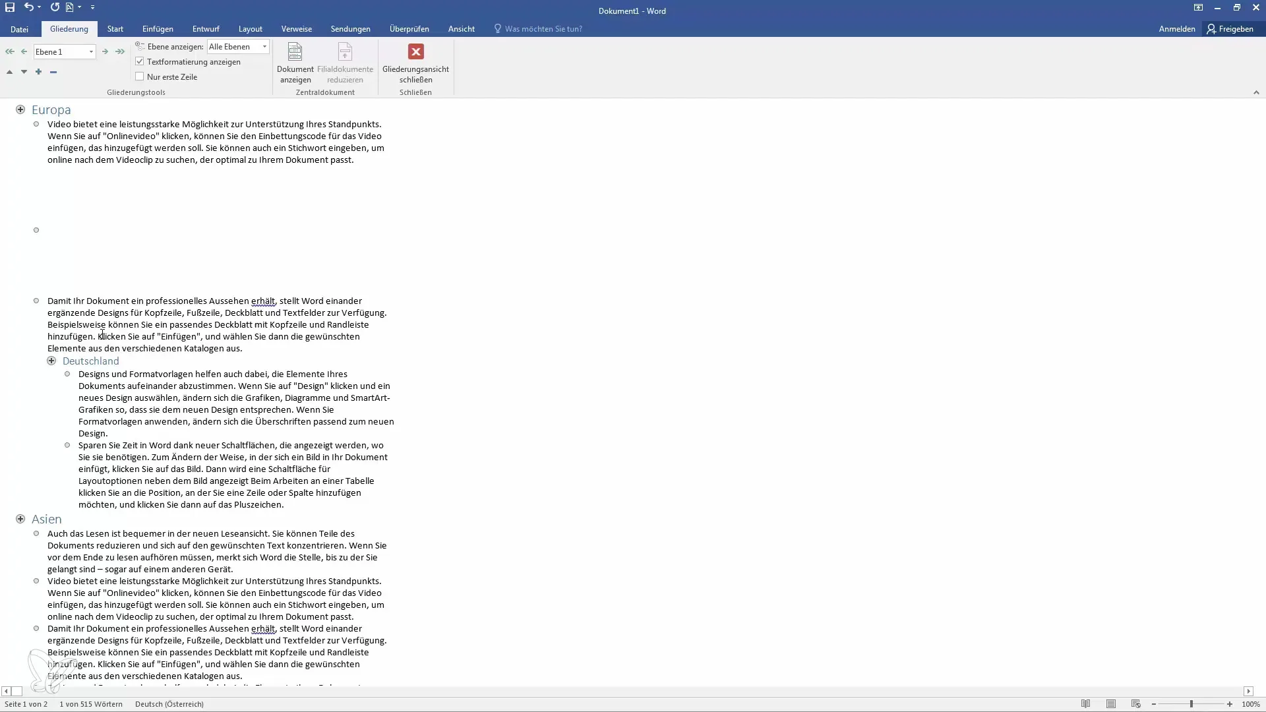The width and height of the screenshot is (1266, 712).
Task: Switch to Web Layout view icon
Action: [1135, 704]
